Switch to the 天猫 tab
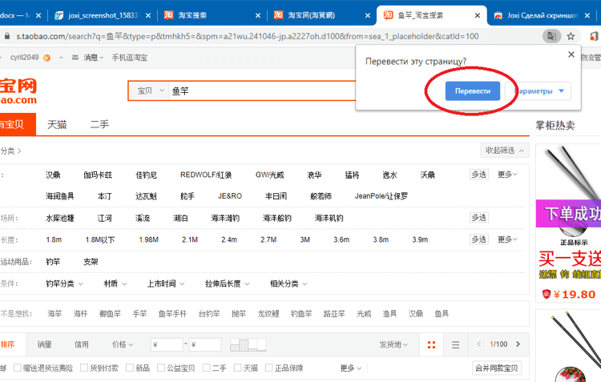Screen dimensions: 601x382 pos(57,124)
